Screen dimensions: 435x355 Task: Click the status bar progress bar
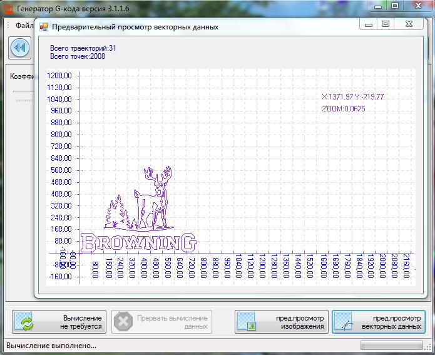pyautogui.click(x=391, y=345)
